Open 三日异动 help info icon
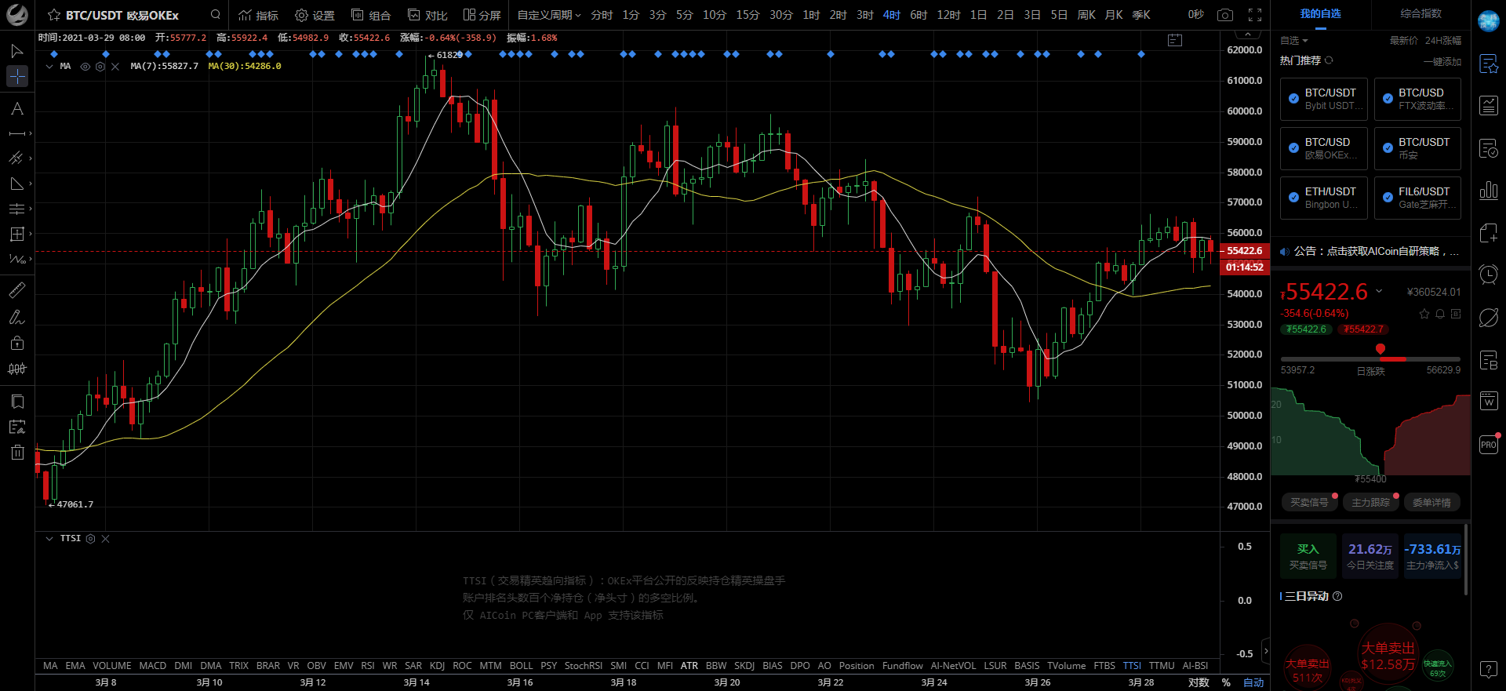The image size is (1506, 691). (x=1337, y=596)
